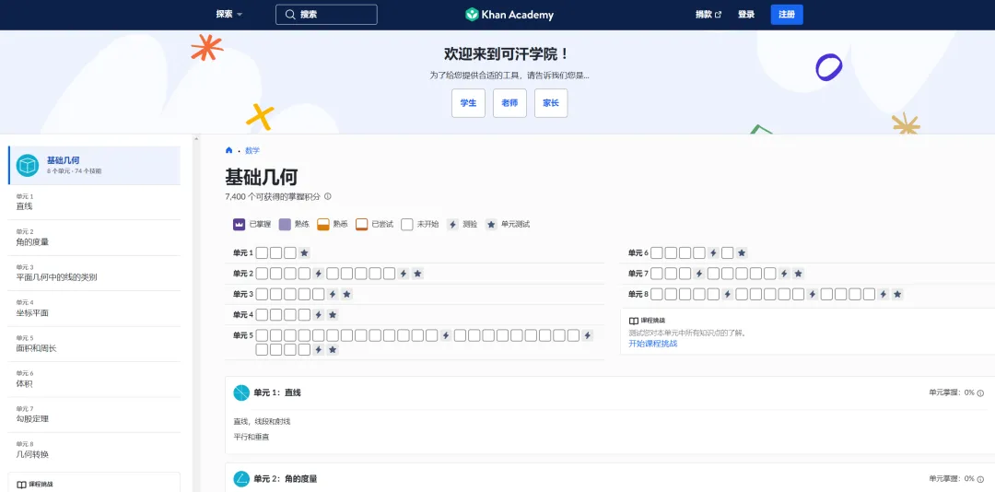Viewport: 995px width, 492px height.
Task: Open the 单元 5 unit test star
Action: tap(333, 350)
